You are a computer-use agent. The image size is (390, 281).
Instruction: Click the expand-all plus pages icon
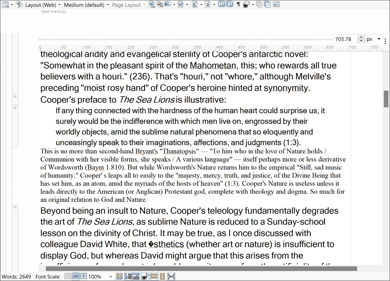(260, 4)
